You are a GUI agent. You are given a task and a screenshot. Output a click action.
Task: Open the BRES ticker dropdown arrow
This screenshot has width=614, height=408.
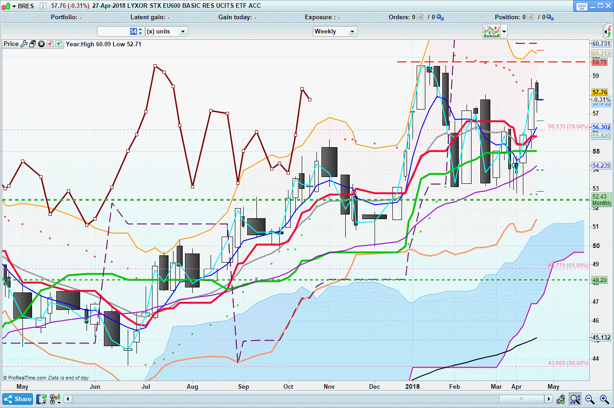click(x=14, y=6)
